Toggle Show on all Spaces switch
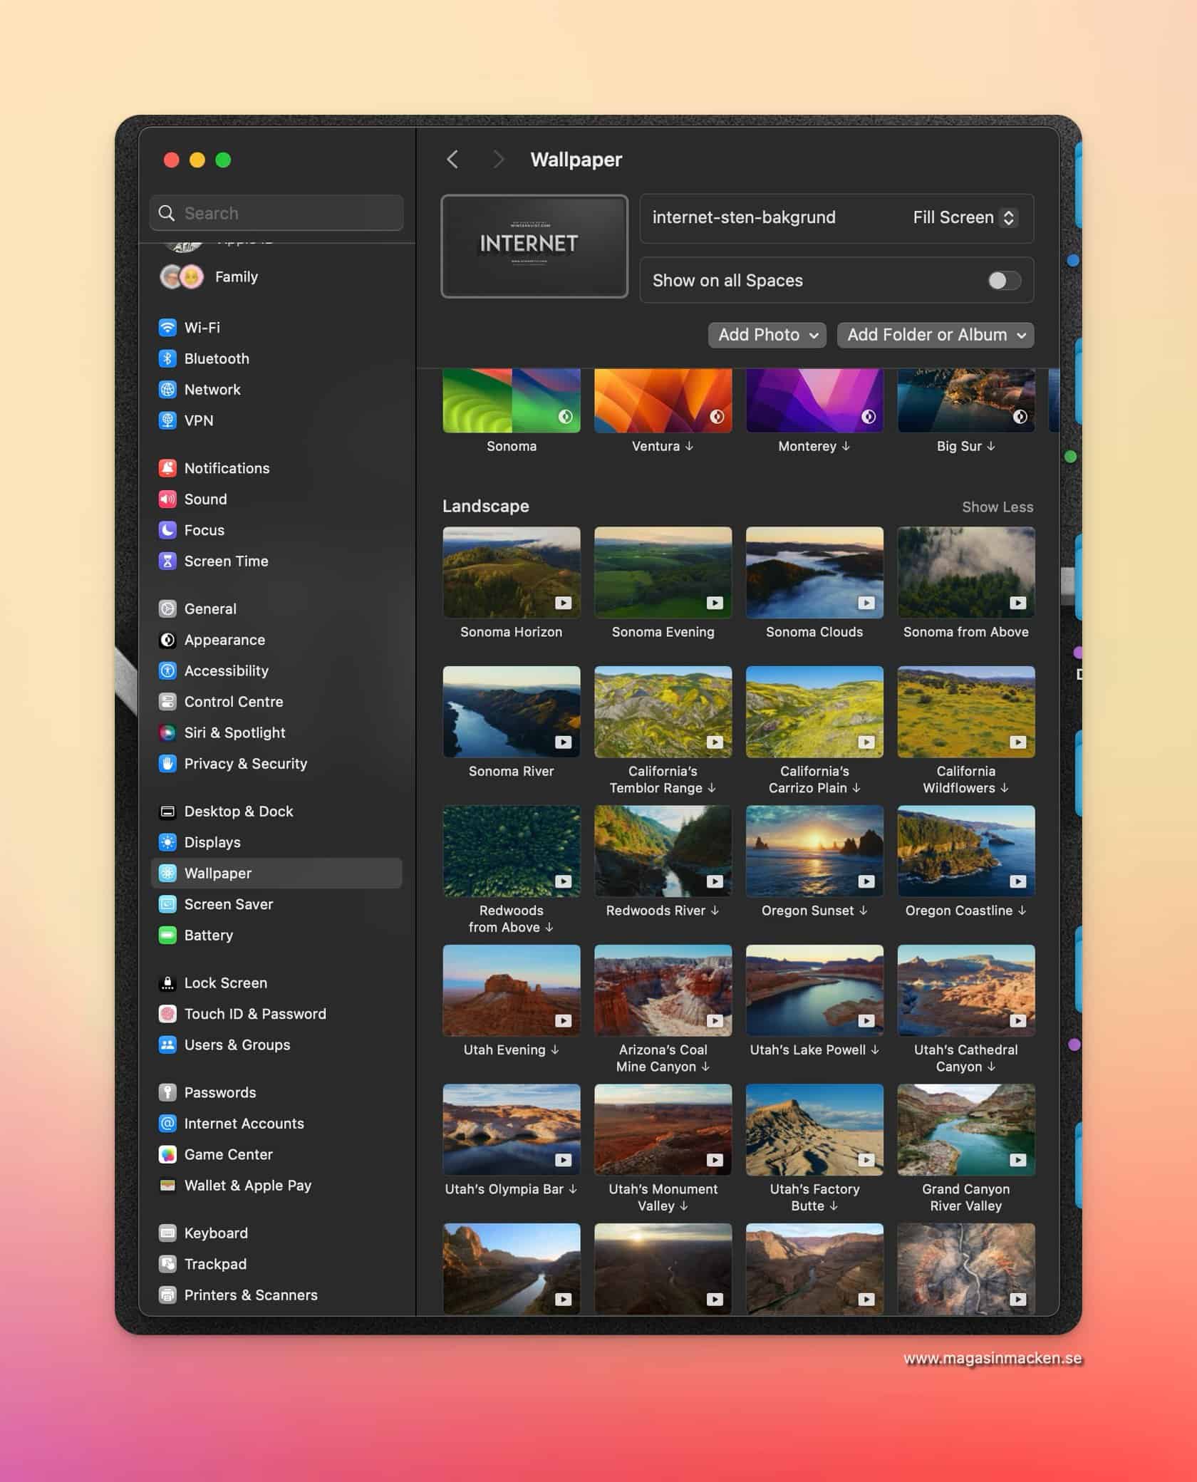The height and width of the screenshot is (1482, 1197). tap(1003, 281)
